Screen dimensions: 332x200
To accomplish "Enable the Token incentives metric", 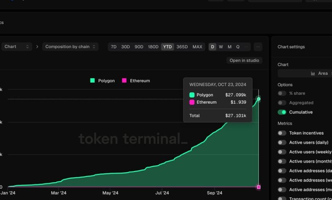I will point(282,133).
